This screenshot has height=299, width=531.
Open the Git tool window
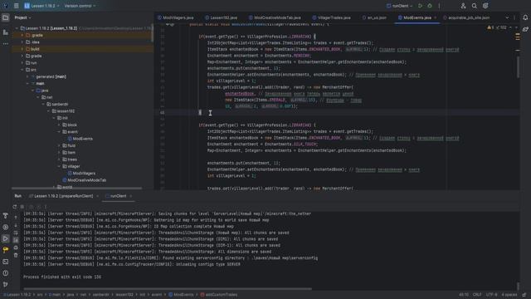6,284
